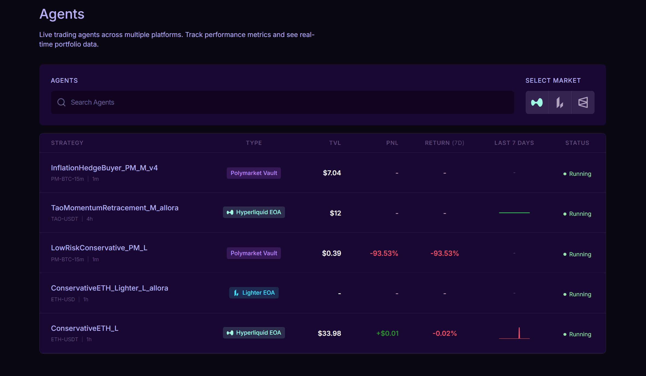This screenshot has width=646, height=376.
Task: Open the ConservativeETH_L strategy
Action: [x=85, y=328]
